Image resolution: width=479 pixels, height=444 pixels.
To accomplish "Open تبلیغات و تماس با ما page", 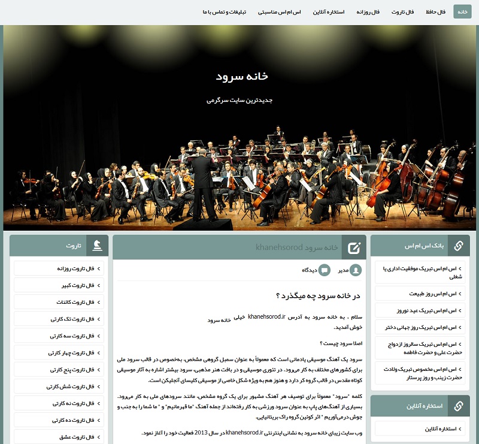I will 225,12.
